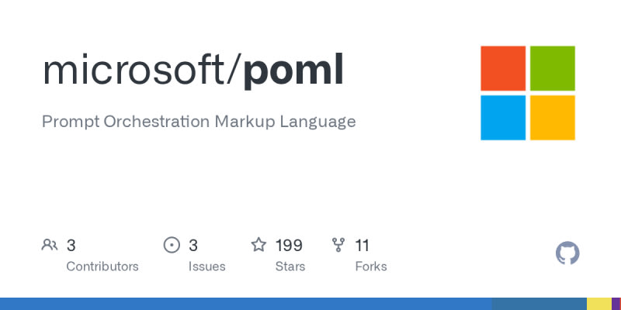Click the 199 stars count
The width and height of the screenshot is (621, 310).
tap(289, 246)
